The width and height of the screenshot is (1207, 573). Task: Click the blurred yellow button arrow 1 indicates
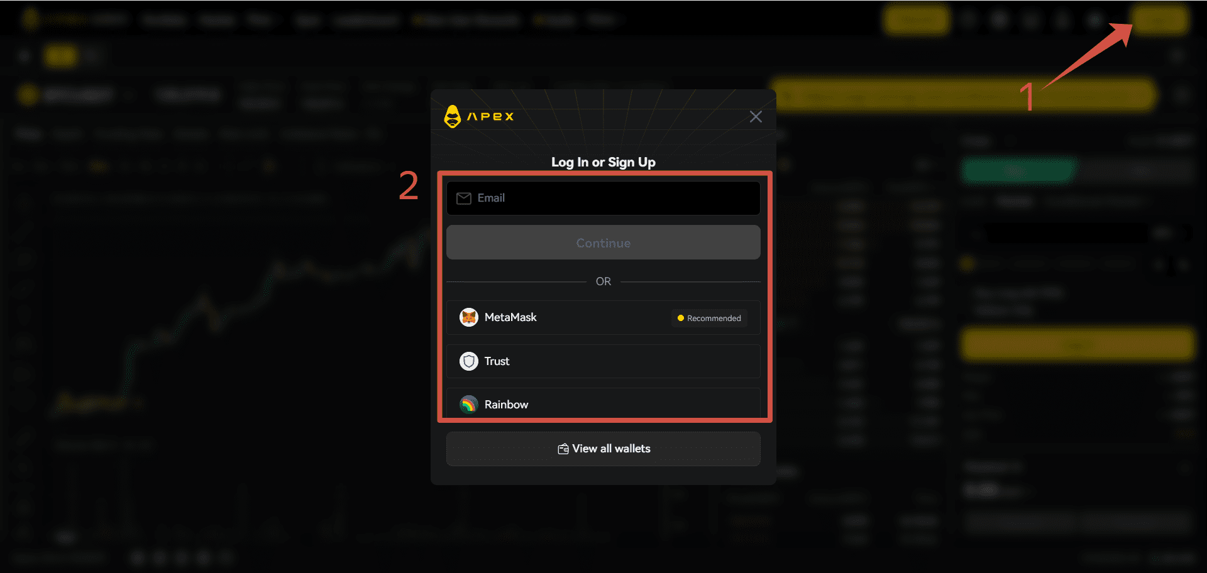click(1160, 19)
